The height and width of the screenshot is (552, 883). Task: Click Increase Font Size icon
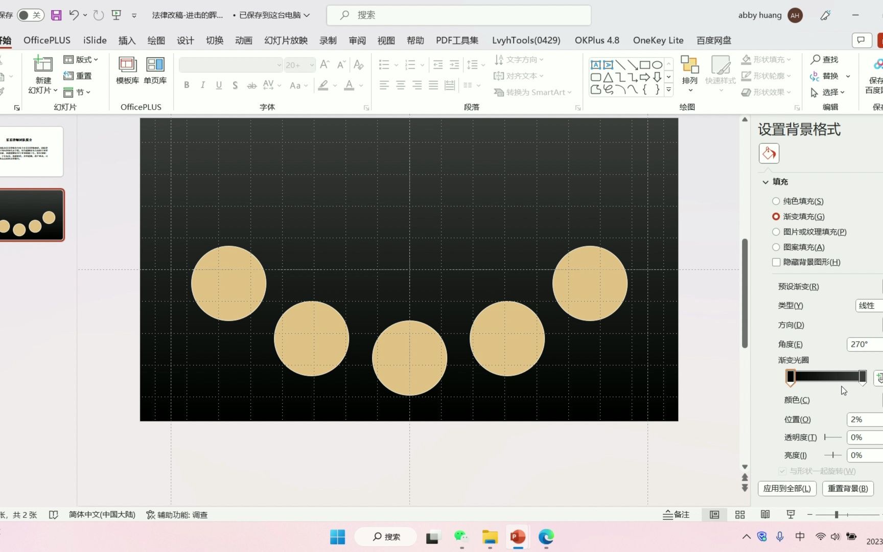(x=324, y=65)
